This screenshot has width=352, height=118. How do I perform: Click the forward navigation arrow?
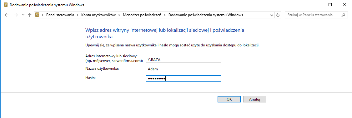click(16, 15)
